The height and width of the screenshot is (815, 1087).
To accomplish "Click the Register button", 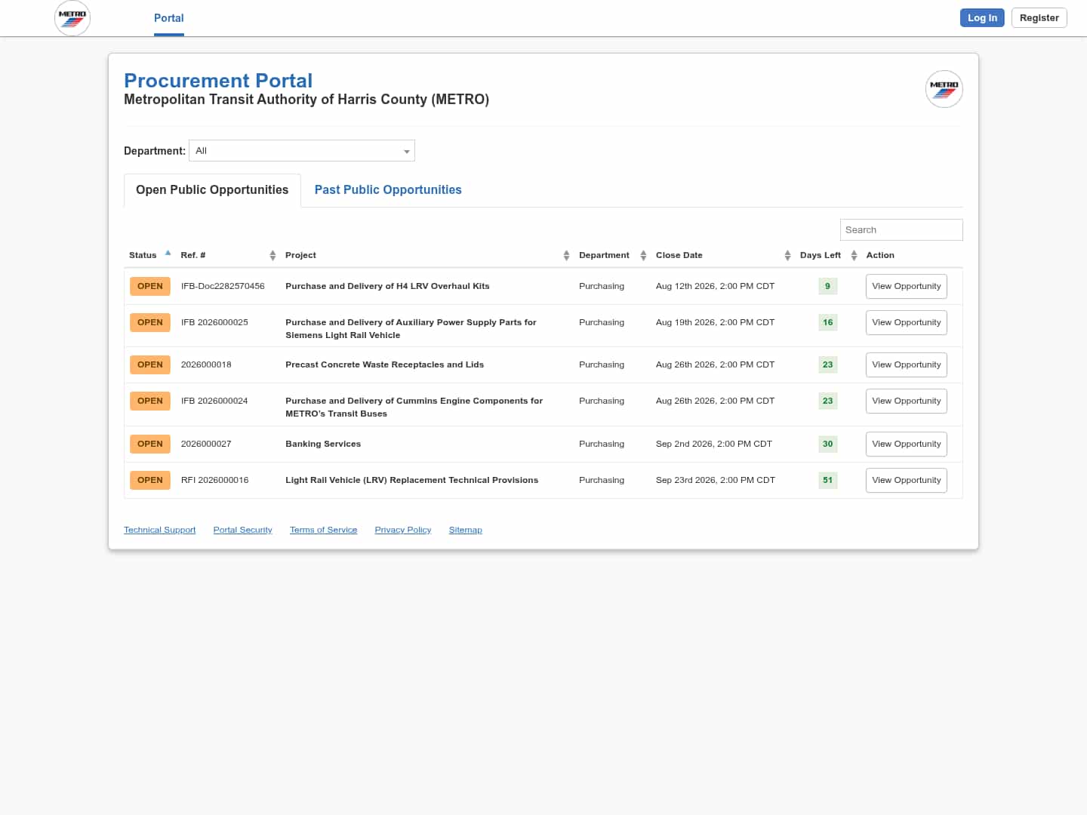I will coord(1039,18).
